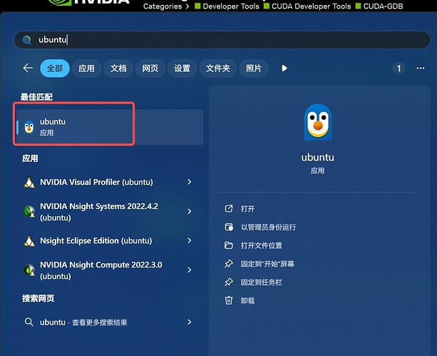
Task: Switch to the 应用 filter tab
Action: (86, 68)
